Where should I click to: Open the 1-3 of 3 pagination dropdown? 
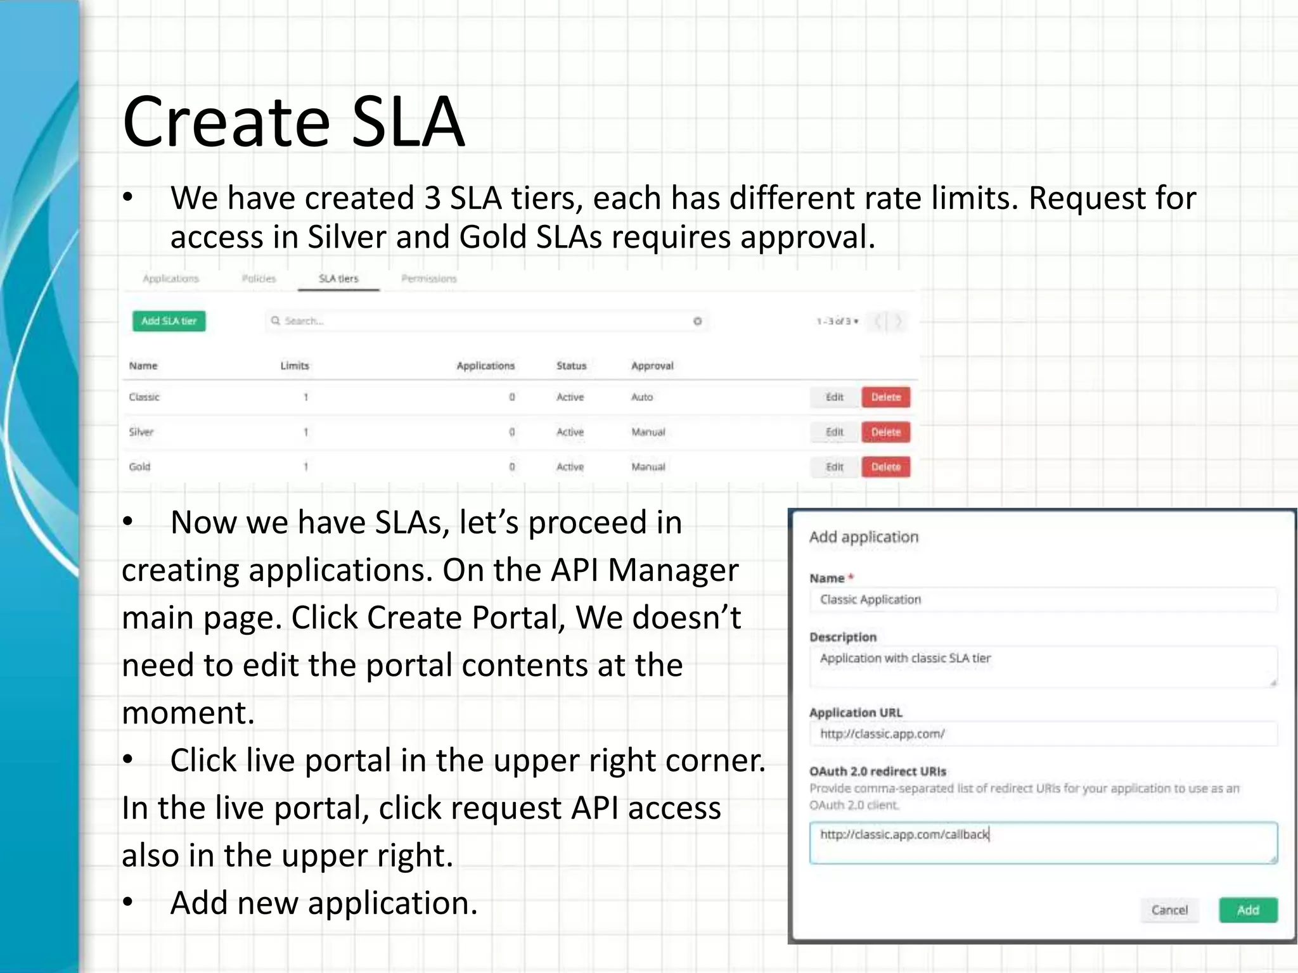point(837,321)
